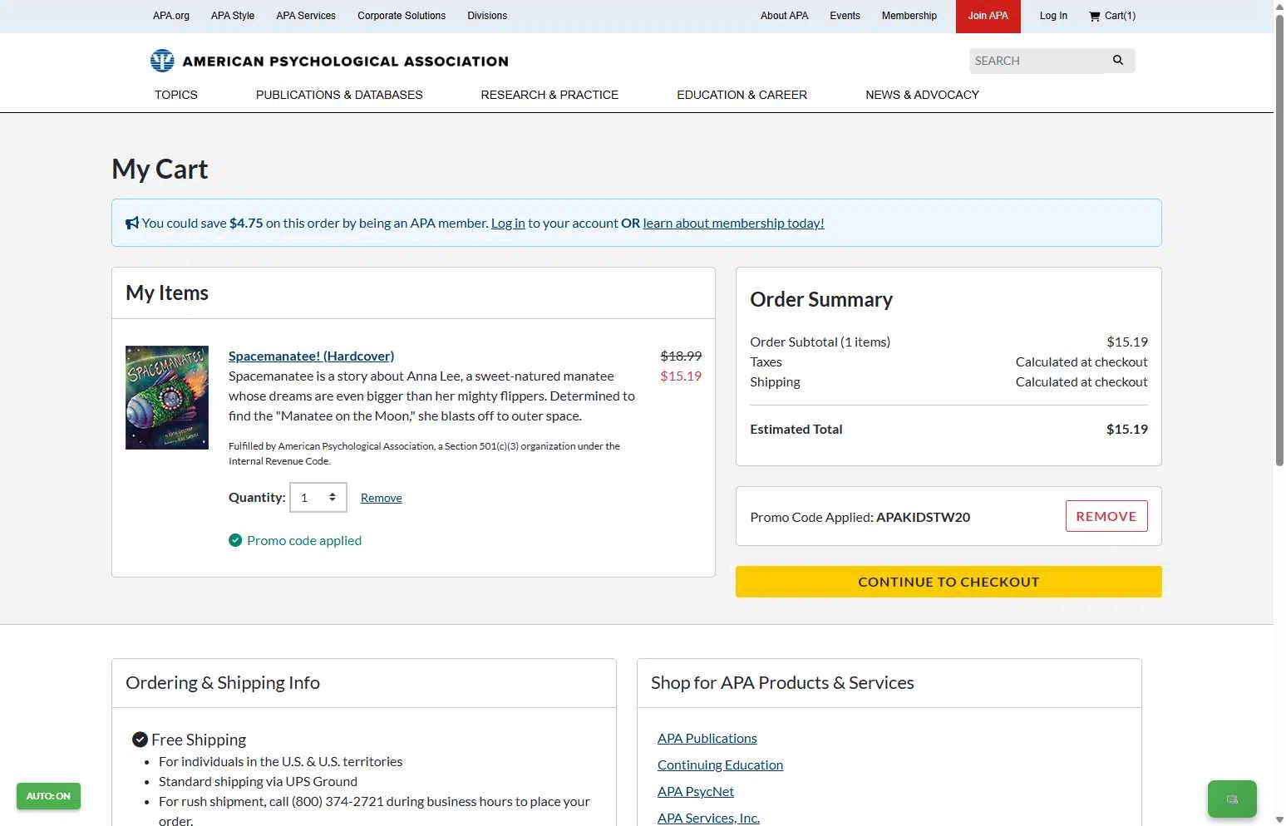
Task: Click the Order Summary heading
Action: point(821,299)
